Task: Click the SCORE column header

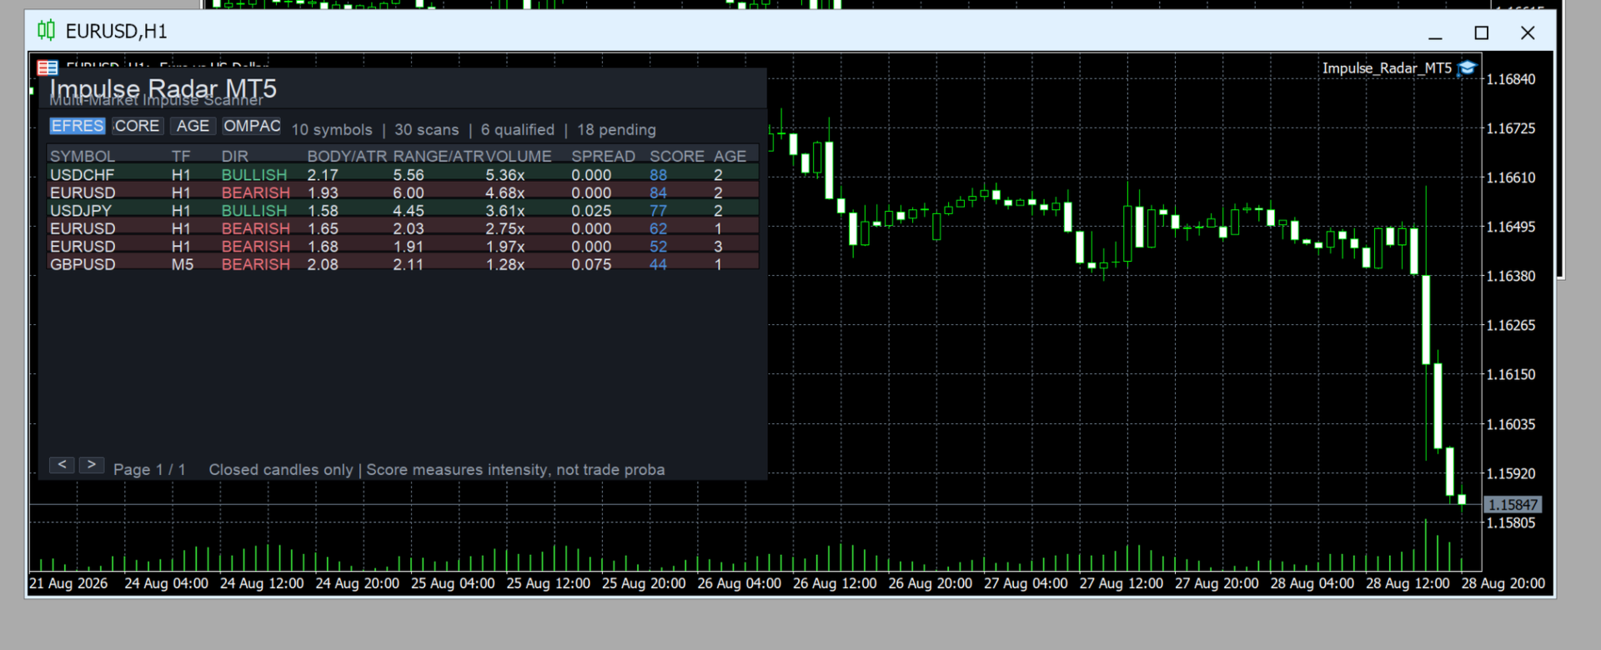Action: point(677,156)
